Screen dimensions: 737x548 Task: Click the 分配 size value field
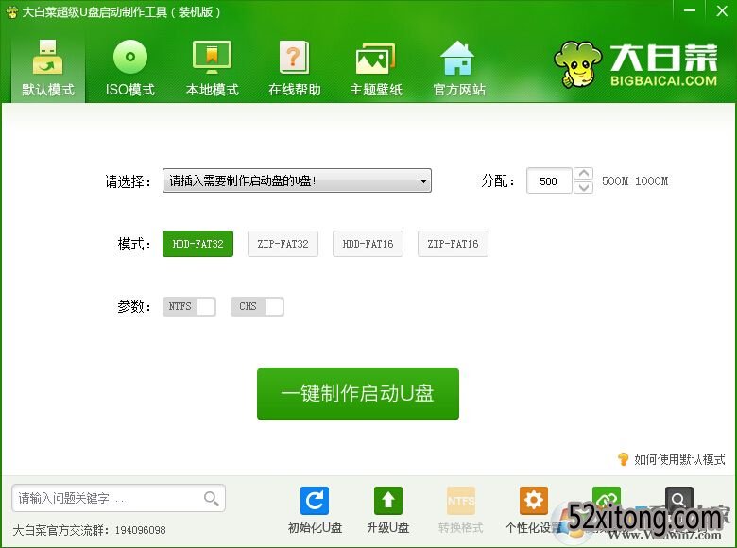point(549,181)
